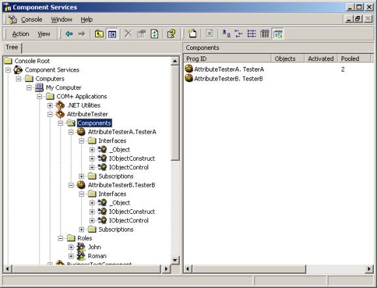Collapse the AttributeTester application node
Viewport: 377px width, 288px height.
(50, 114)
